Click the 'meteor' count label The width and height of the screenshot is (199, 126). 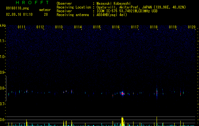pyautogui.click(x=45, y=10)
